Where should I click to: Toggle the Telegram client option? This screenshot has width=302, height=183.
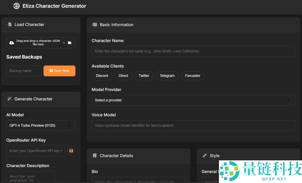[x=167, y=76]
